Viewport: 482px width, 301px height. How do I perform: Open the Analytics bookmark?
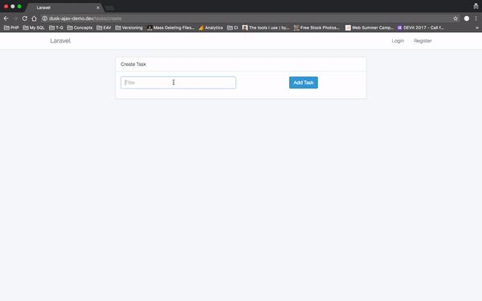(210, 27)
